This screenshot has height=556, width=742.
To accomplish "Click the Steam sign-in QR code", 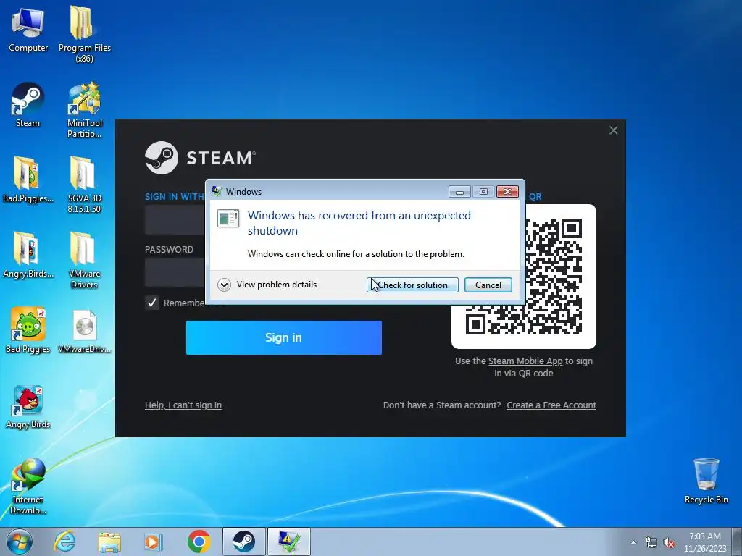I will 523,277.
